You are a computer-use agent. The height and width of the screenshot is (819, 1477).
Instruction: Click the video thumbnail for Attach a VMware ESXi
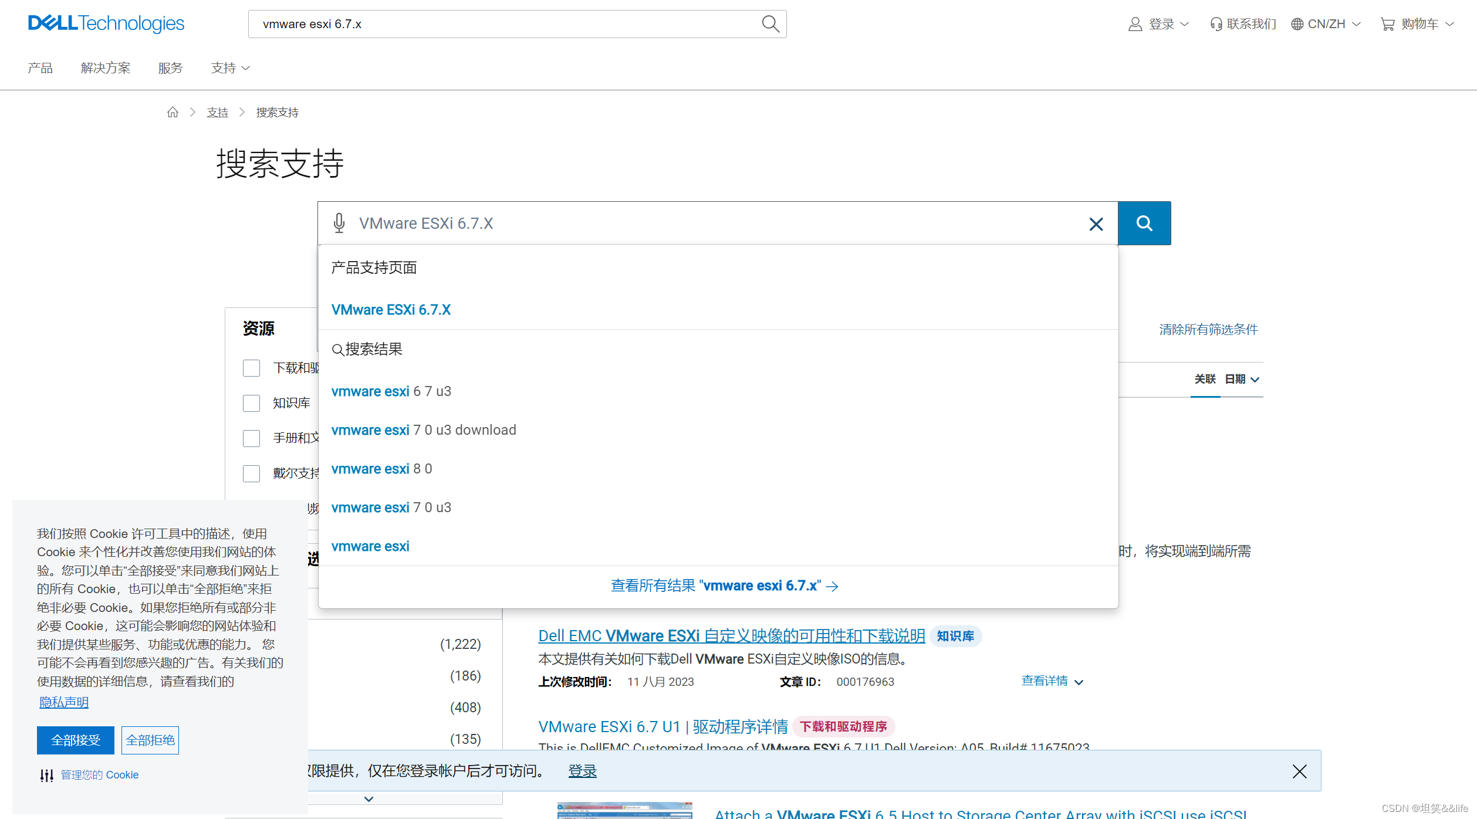pos(625,810)
